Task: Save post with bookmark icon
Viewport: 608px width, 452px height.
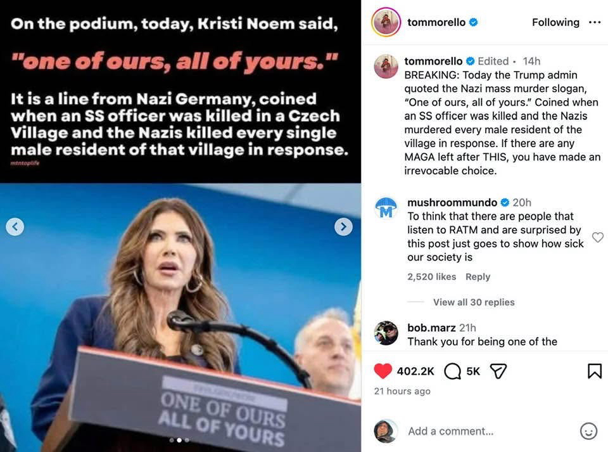Action: tap(595, 371)
